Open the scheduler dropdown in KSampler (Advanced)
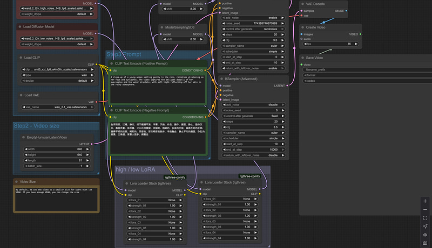Image resolution: width=432 pixels, height=248 pixels. [x=253, y=137]
